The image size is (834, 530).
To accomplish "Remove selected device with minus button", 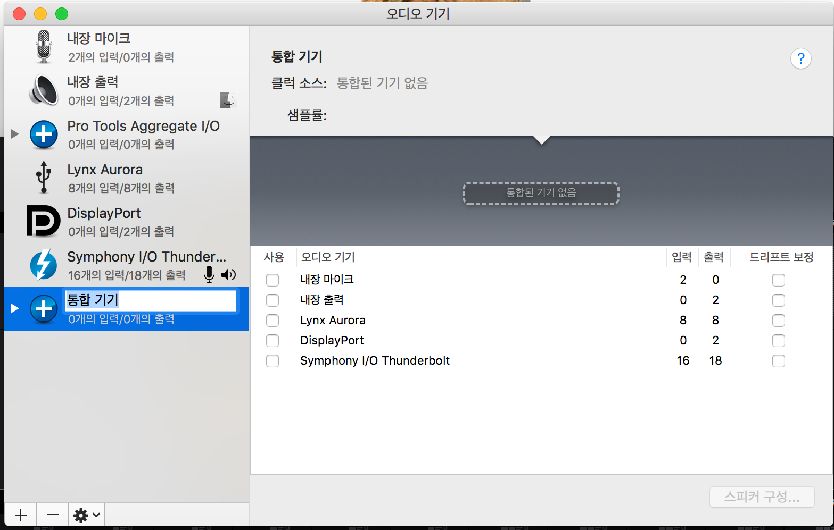I will pos(53,515).
